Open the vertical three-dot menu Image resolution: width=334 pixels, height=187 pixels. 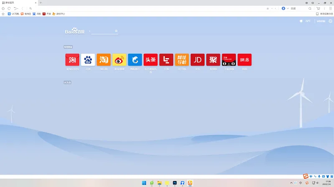pos(324,8)
